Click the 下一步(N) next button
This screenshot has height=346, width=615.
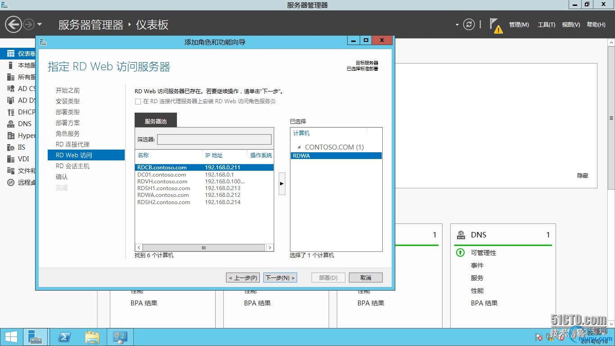(x=280, y=278)
